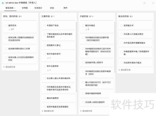
Task: Complete the 制作仲裁申请书 checkbox
Action: [45, 54]
